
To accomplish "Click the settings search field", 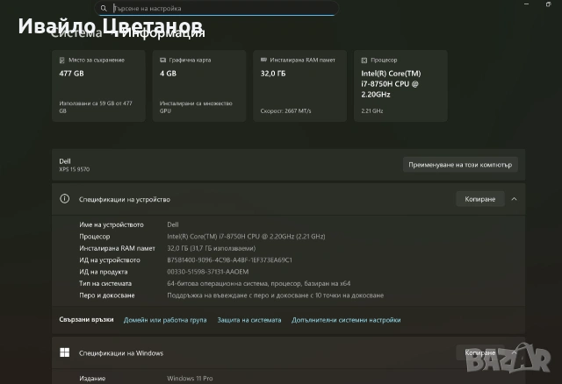I will pos(217,8).
